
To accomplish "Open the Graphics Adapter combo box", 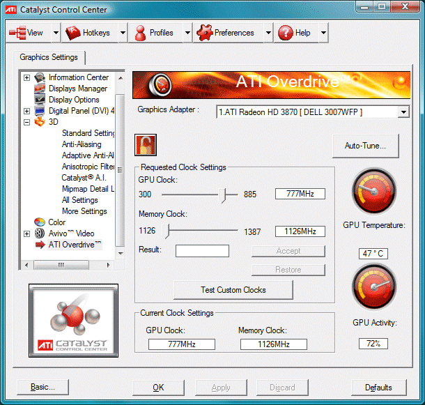I will [x=313, y=112].
